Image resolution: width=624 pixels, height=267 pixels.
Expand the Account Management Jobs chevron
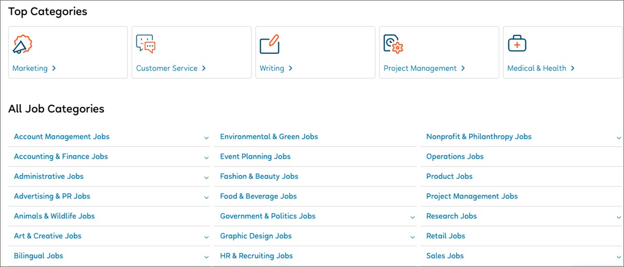pos(206,138)
